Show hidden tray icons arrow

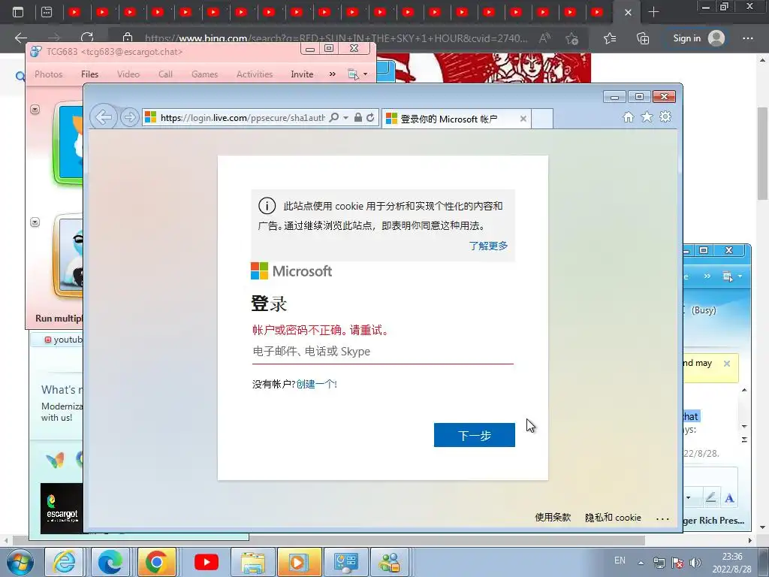click(x=641, y=562)
